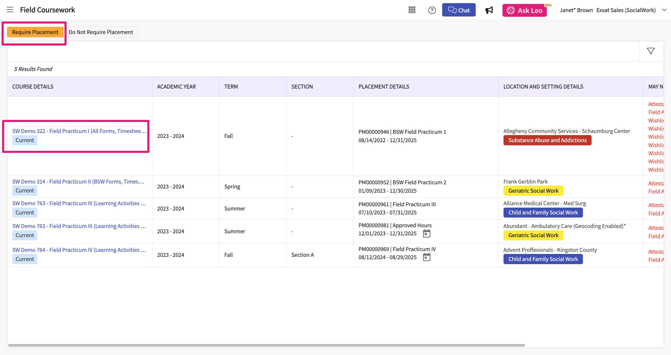Select the Require Placement tab
This screenshot has height=355, width=671.
click(x=35, y=32)
